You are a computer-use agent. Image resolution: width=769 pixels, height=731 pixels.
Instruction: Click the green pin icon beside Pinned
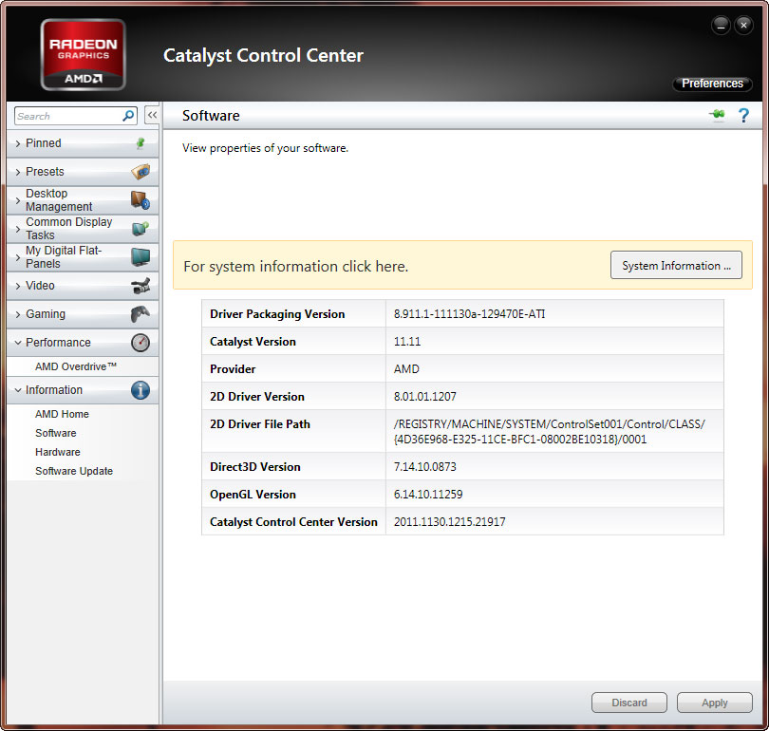pyautogui.click(x=141, y=143)
